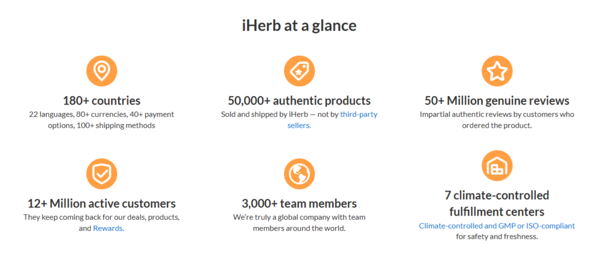
Task: Click the "50+ Million genuine reviews" heading
Action: coord(496,100)
